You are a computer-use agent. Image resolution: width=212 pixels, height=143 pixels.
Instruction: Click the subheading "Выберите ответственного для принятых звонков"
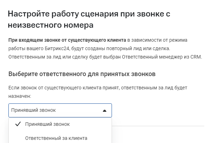tap(82, 74)
